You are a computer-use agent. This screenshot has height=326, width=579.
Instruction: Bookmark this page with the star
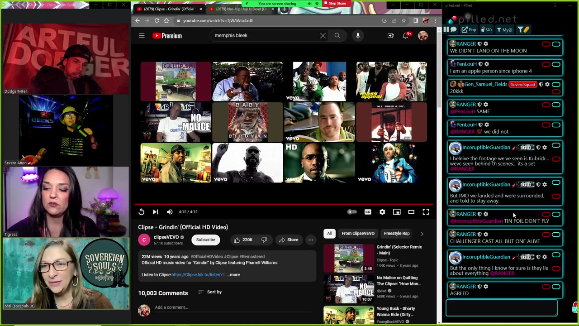(x=403, y=20)
